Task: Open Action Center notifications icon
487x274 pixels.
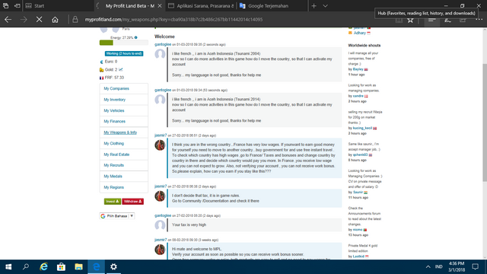Action: click(475, 267)
